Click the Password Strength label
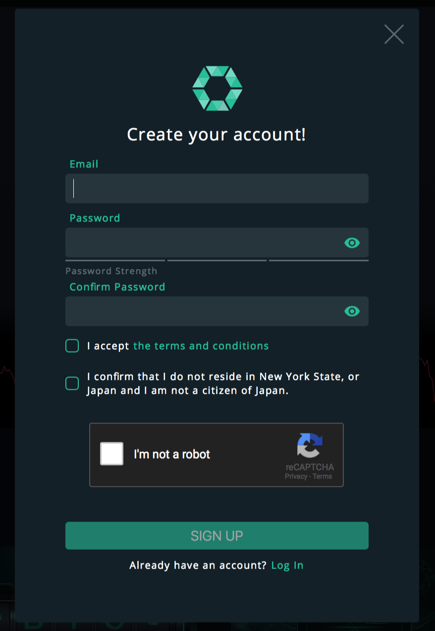The height and width of the screenshot is (631, 435). point(111,271)
